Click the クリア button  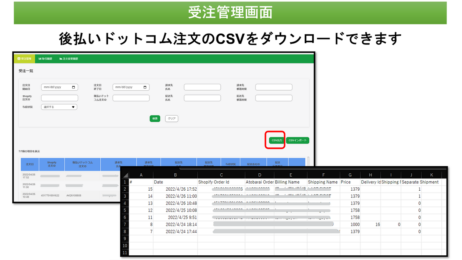172,118
